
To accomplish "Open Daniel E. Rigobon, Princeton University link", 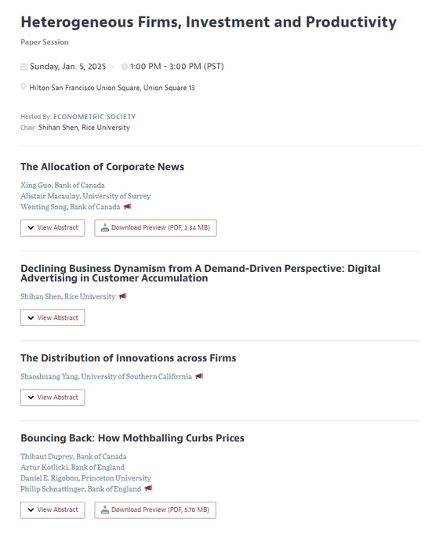I will point(85,478).
